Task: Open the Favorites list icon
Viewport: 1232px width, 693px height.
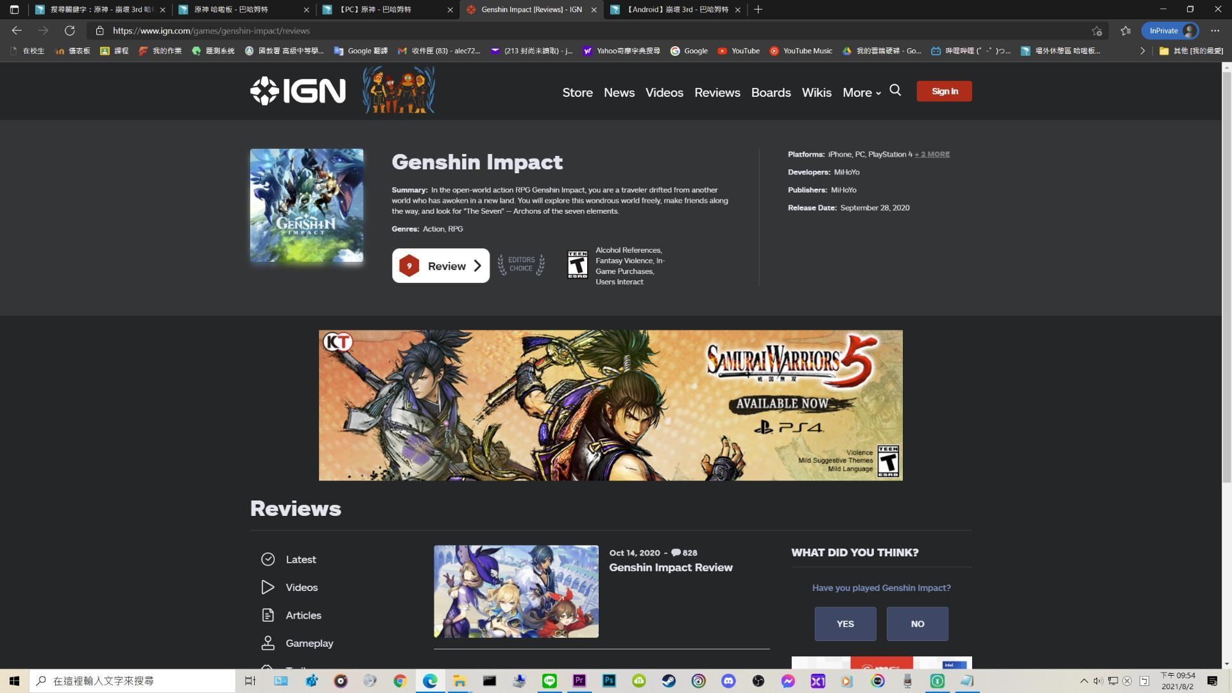Action: click(x=1125, y=31)
